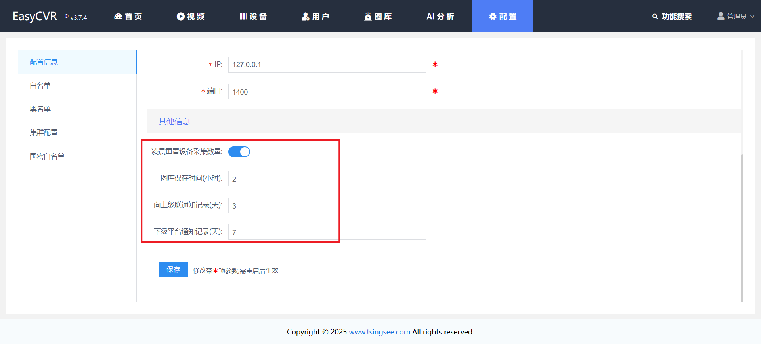Click the EasyCVR logo
The height and width of the screenshot is (344, 761).
(x=35, y=16)
